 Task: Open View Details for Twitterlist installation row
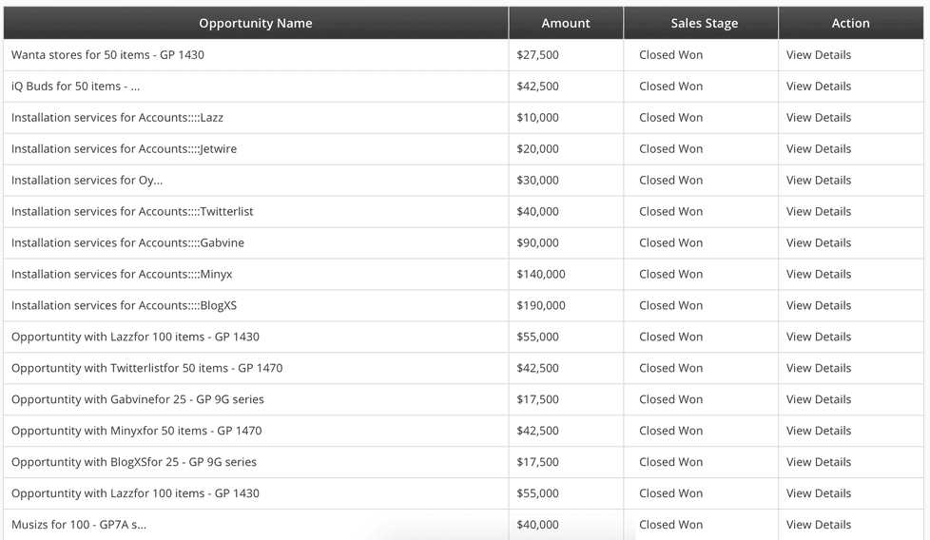click(x=819, y=212)
